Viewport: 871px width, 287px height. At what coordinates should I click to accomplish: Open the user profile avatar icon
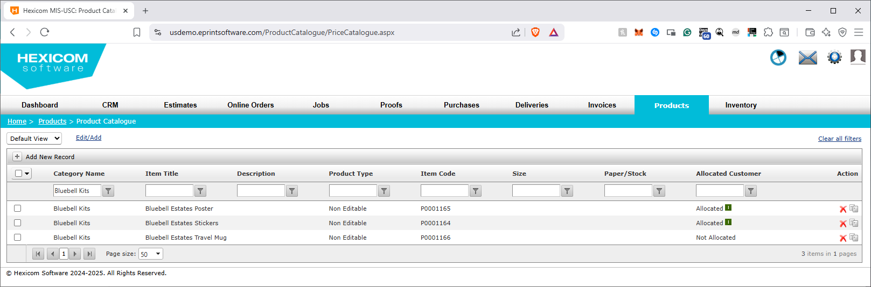[858, 56]
